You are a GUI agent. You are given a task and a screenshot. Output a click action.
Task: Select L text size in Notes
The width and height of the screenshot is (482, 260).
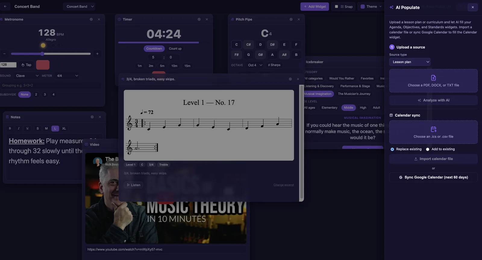(55, 128)
